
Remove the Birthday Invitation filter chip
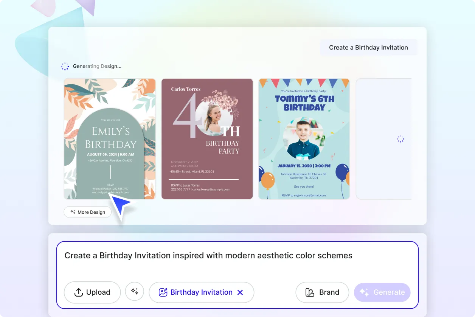pyautogui.click(x=241, y=292)
